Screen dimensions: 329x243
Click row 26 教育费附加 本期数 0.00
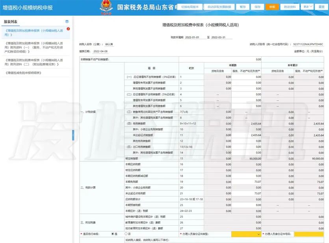(233, 222)
